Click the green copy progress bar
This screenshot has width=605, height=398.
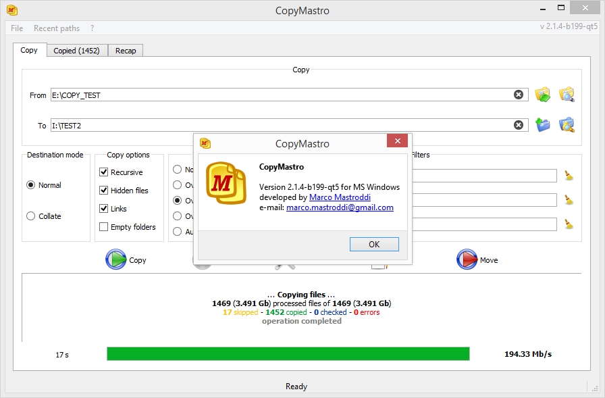(288, 354)
